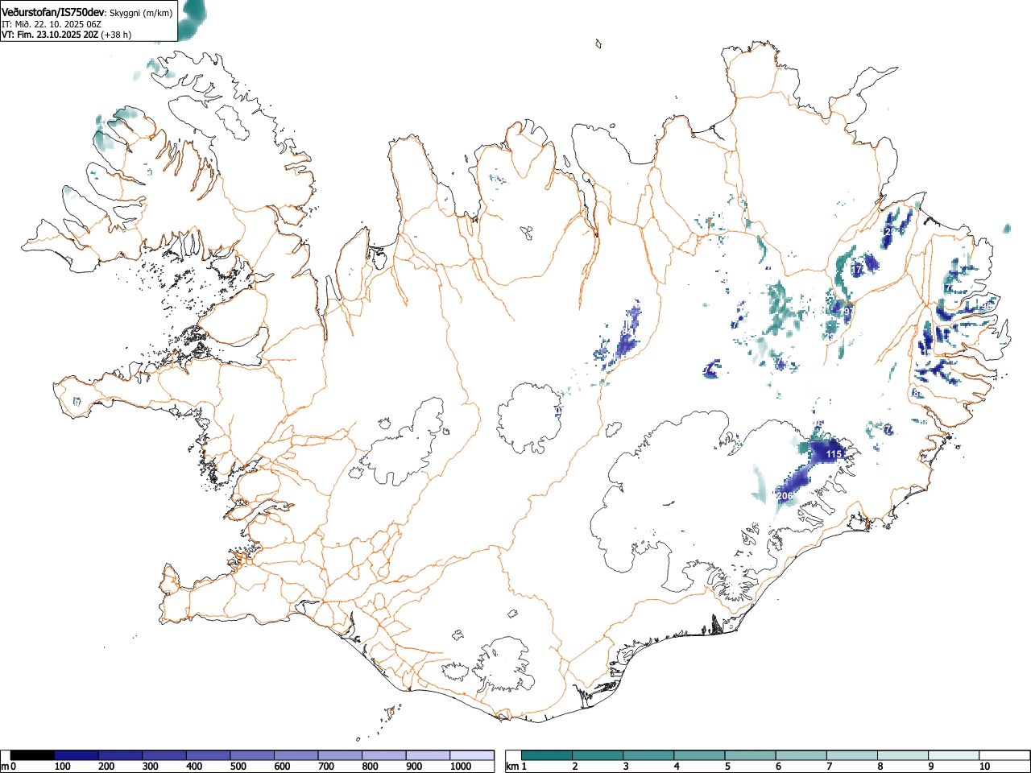This screenshot has width=1031, height=773.
Task: Click the '206' visibility value on the map
Action: tap(785, 496)
